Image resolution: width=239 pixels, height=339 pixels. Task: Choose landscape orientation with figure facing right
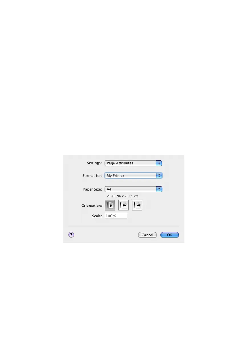point(123,205)
